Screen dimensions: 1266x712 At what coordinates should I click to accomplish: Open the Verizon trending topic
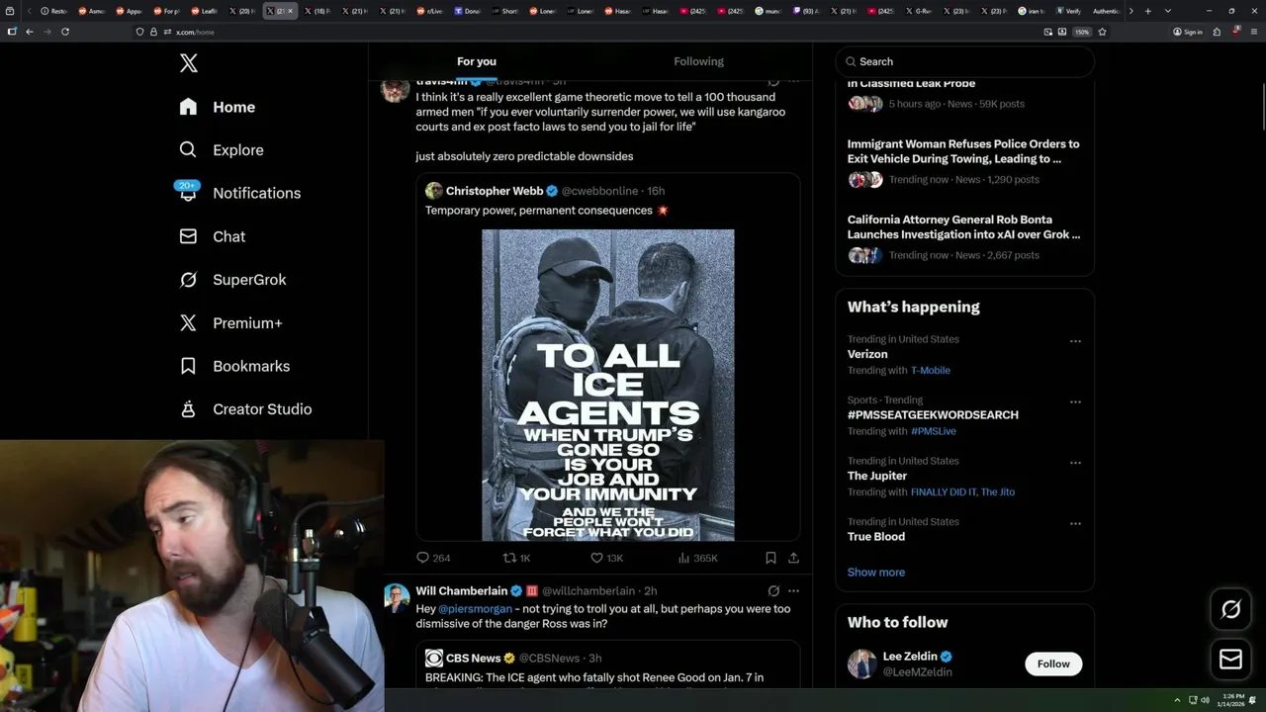click(x=867, y=354)
